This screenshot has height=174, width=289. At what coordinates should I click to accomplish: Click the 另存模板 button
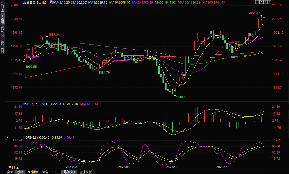click(69, 172)
